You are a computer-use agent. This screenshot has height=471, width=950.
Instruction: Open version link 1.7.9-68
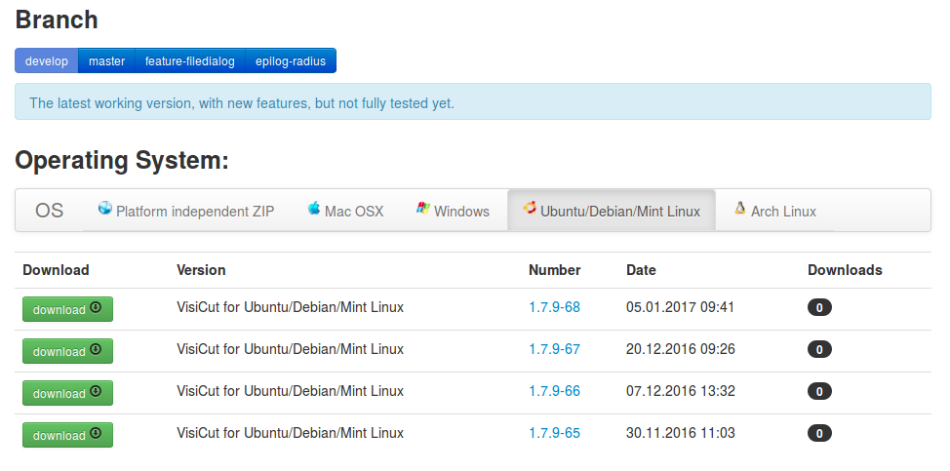coord(554,307)
